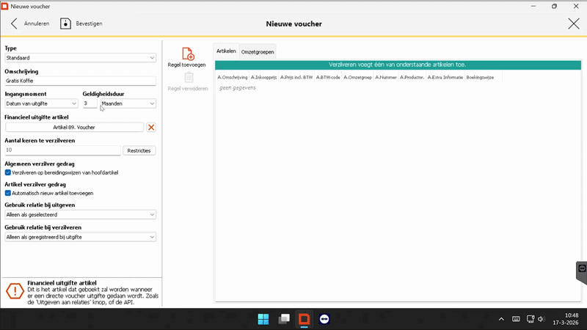Screen dimensions: 587x330
Task: Expand the Type dropdown showing Standaard
Action: coord(80,58)
